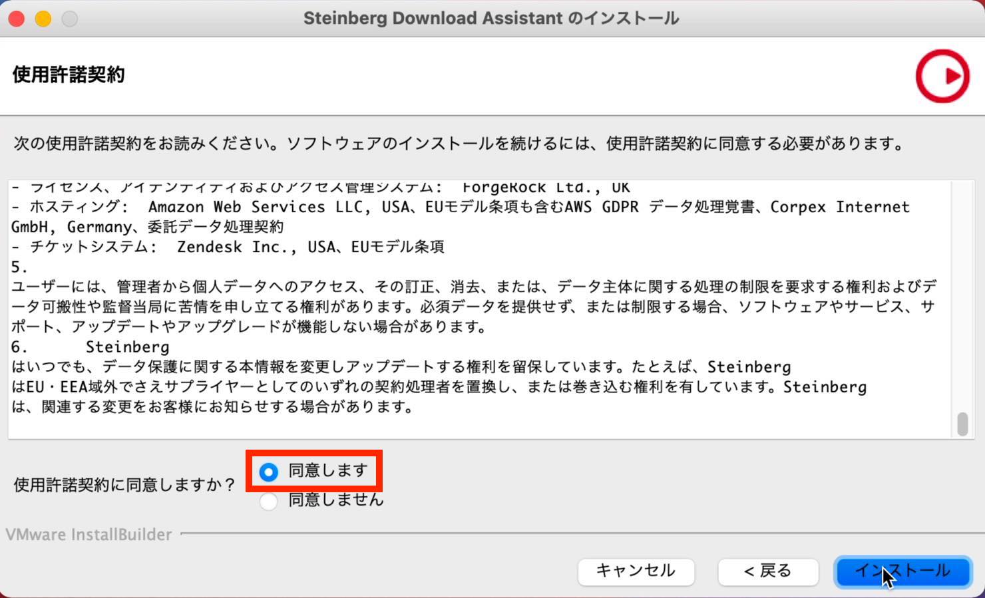Click the キャンセル button
The height and width of the screenshot is (598, 985).
(636, 571)
